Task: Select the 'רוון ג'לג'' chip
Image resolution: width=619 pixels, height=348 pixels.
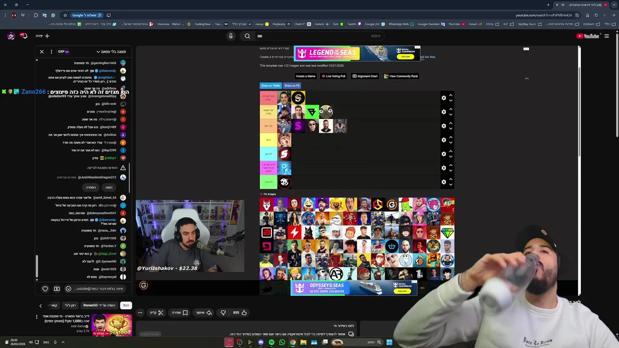Action: [x=70, y=305]
